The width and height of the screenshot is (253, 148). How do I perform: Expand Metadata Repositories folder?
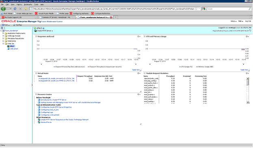pyautogui.click(x=3, y=38)
